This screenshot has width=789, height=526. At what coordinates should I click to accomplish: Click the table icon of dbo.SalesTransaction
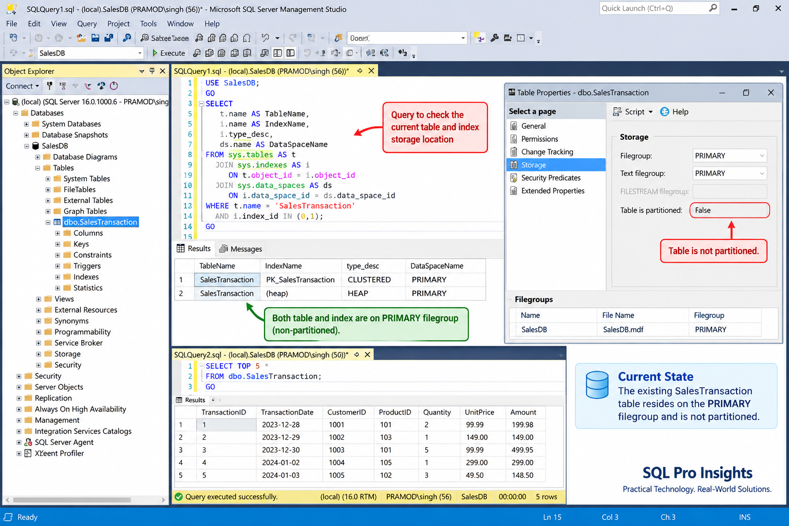point(57,222)
